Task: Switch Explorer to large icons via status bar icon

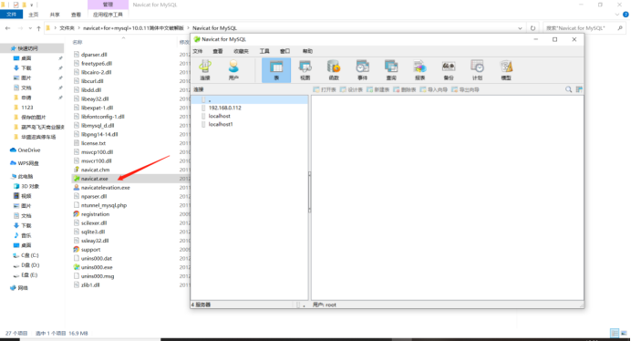Action: [624, 333]
